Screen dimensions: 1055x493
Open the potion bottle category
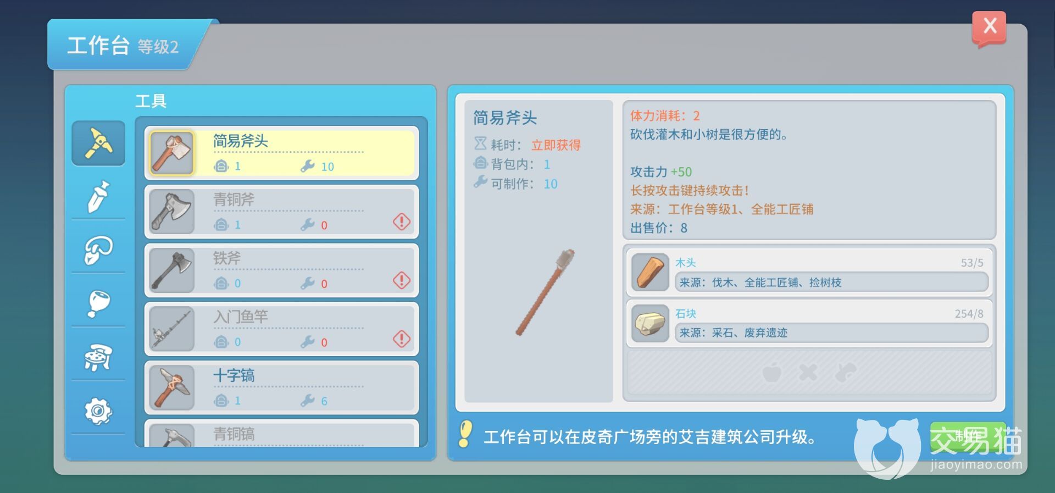click(98, 196)
